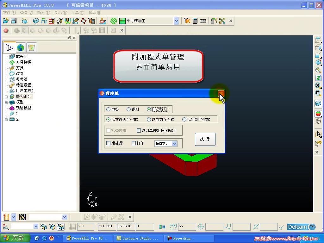324x243 pixels.
Task: Expand the 层和组合 tree node
Action: 6,97
